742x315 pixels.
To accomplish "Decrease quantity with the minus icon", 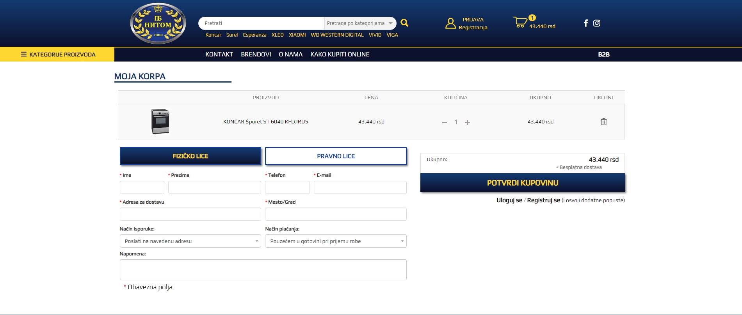I will point(444,122).
